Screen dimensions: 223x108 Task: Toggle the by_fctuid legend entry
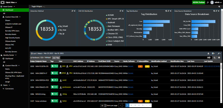point(63,26)
